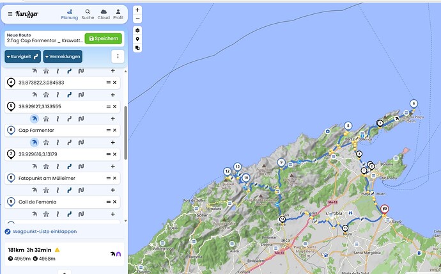Toggle fastest-route mode above Cap Formentor
The width and height of the screenshot is (441, 274).
[x=35, y=118]
